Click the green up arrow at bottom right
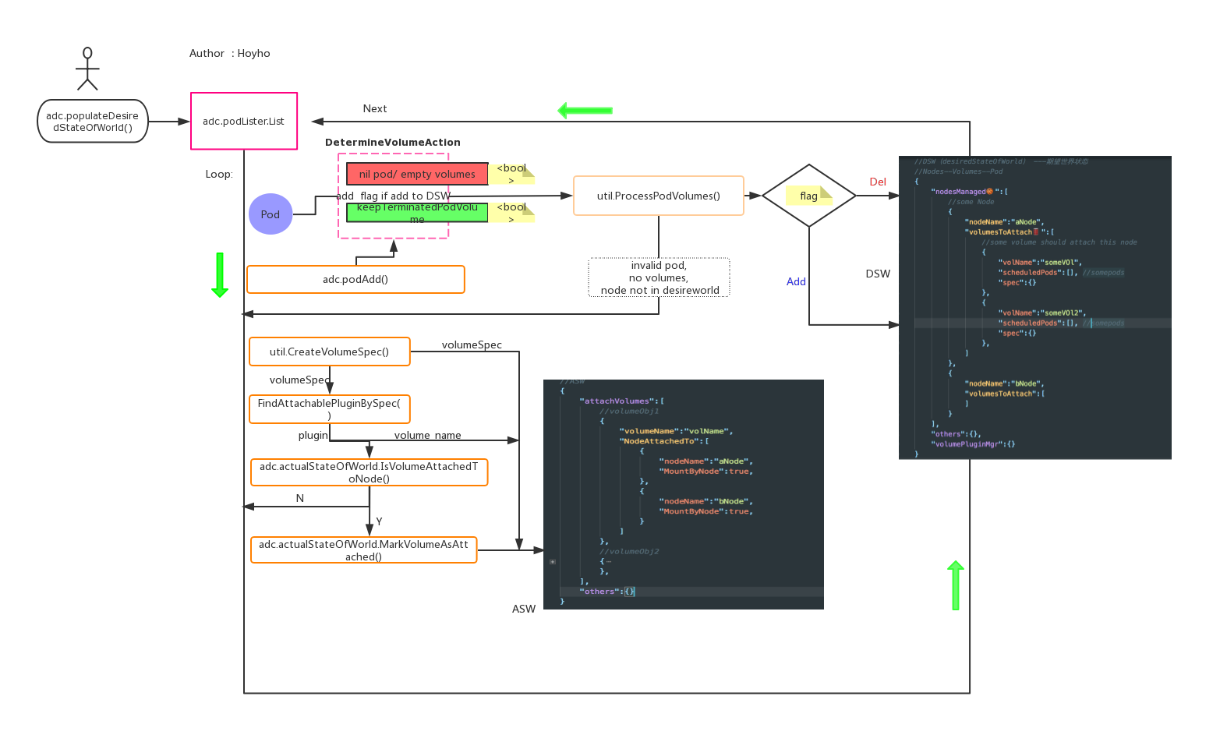 click(956, 585)
